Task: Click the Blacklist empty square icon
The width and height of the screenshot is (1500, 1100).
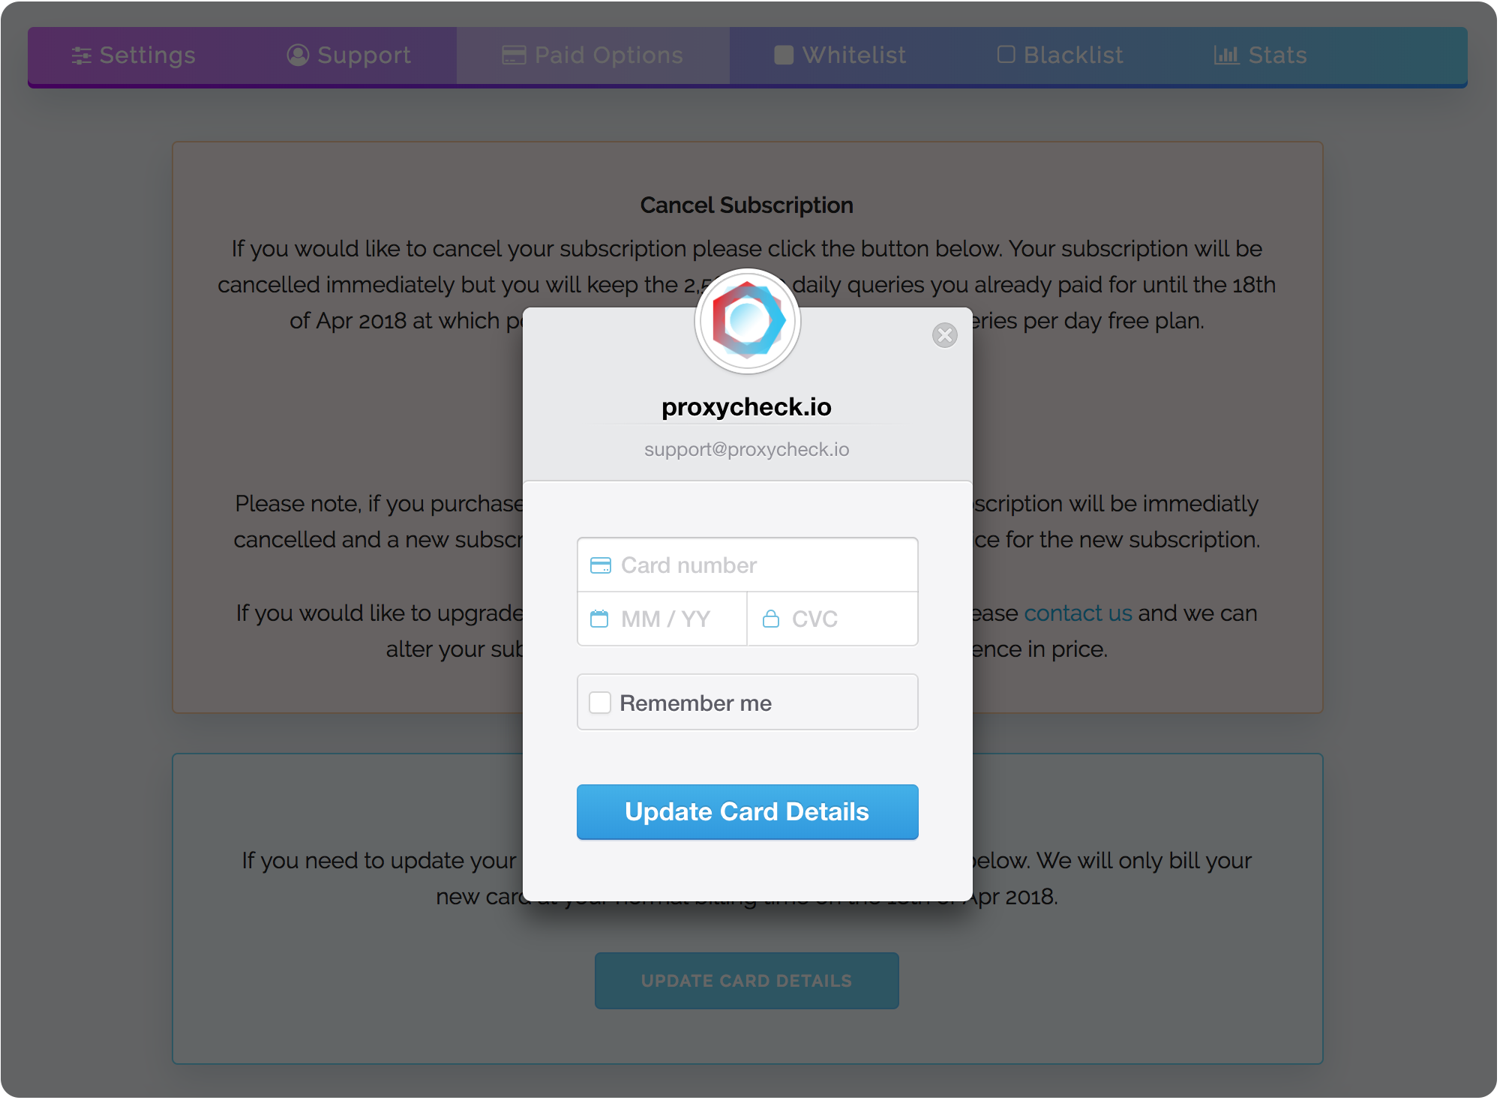Action: click(x=1006, y=55)
